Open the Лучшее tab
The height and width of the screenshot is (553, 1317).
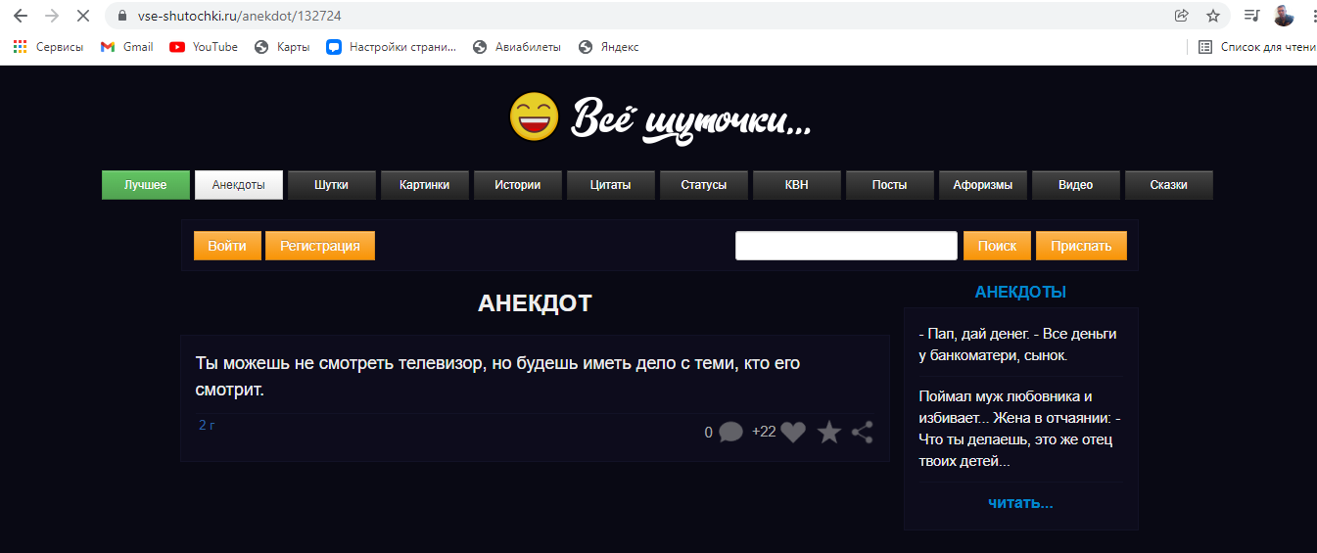(x=145, y=185)
